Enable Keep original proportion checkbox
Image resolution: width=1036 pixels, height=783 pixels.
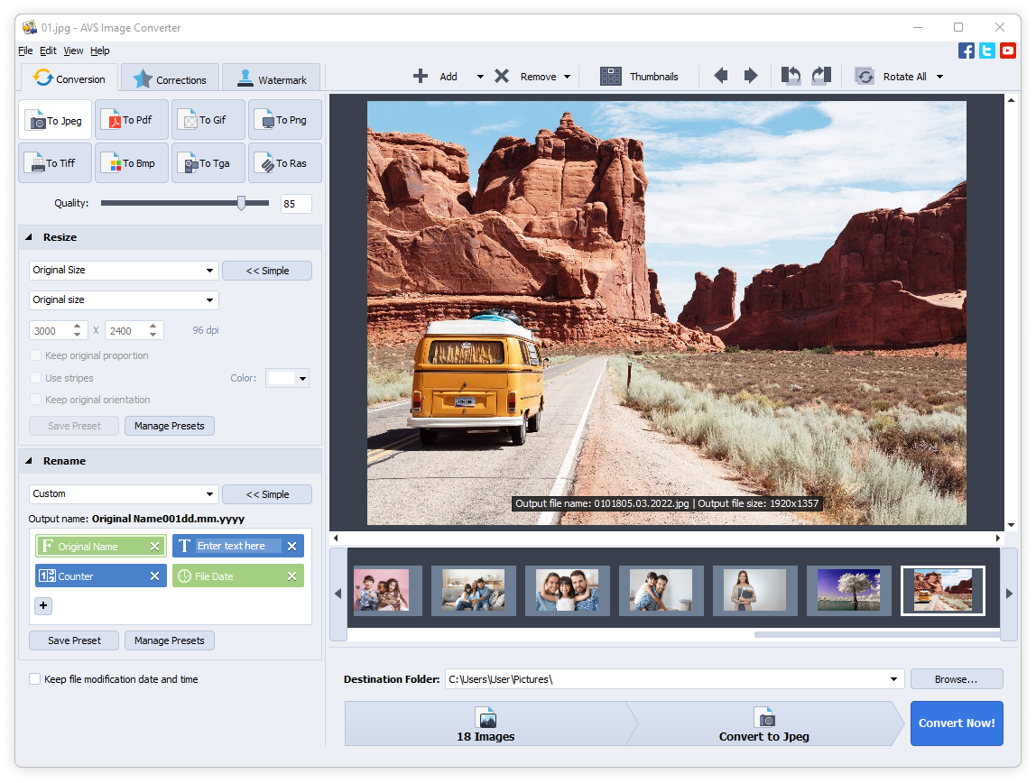coord(36,355)
